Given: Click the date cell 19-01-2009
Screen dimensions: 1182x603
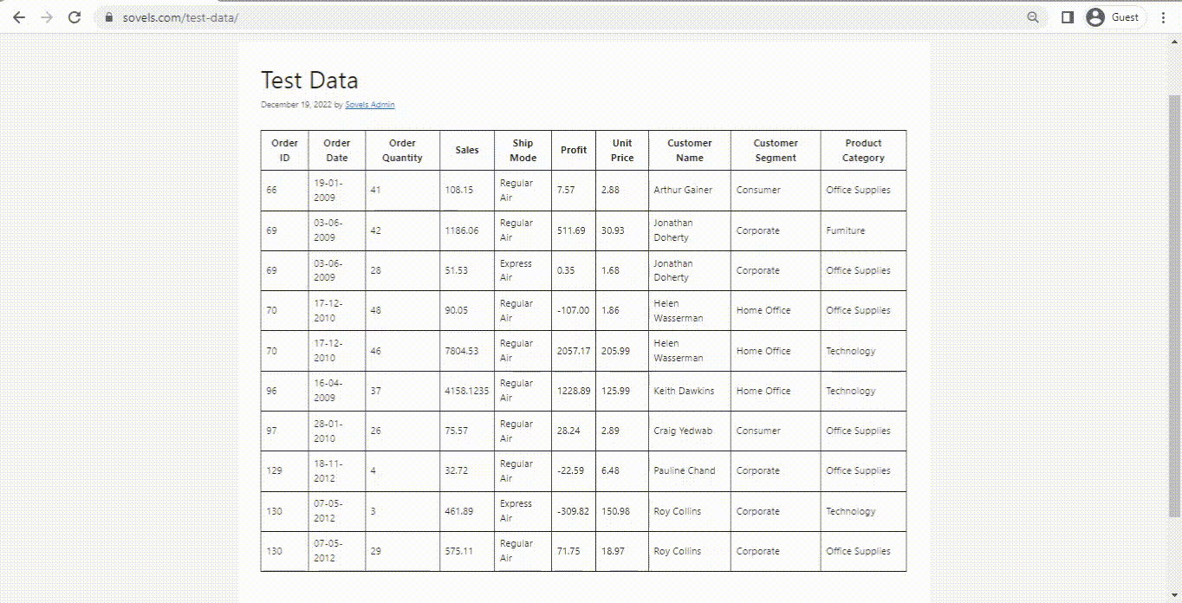Looking at the screenshot, I should click(337, 191).
